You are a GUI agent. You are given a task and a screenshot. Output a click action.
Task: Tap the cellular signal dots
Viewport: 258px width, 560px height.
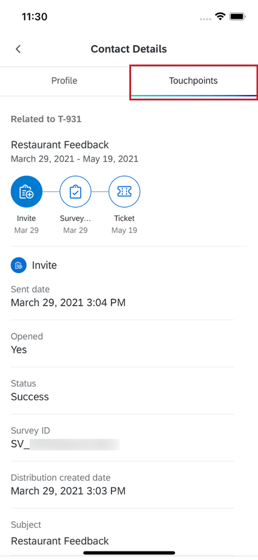206,19
